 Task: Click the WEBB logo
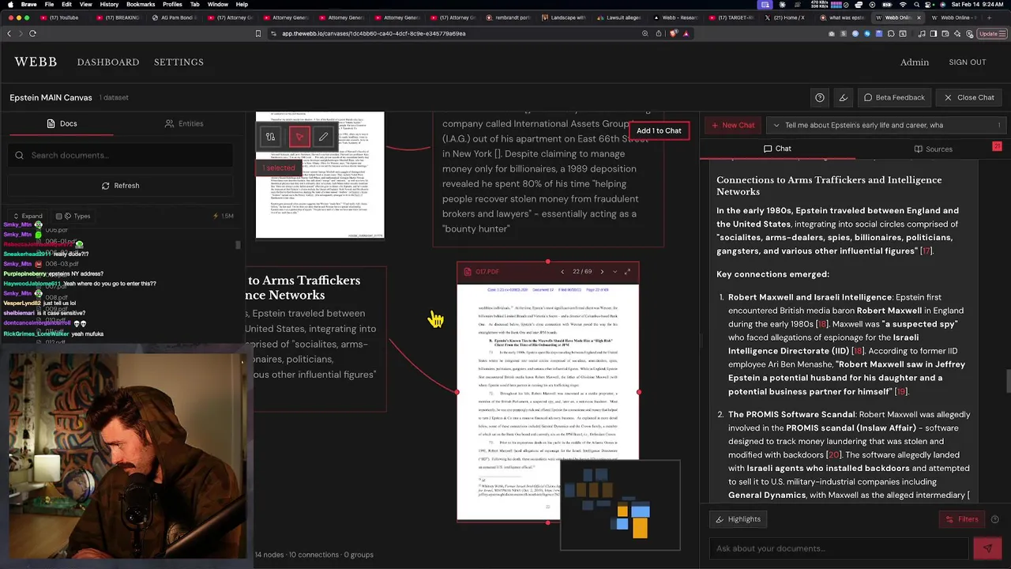click(x=36, y=62)
